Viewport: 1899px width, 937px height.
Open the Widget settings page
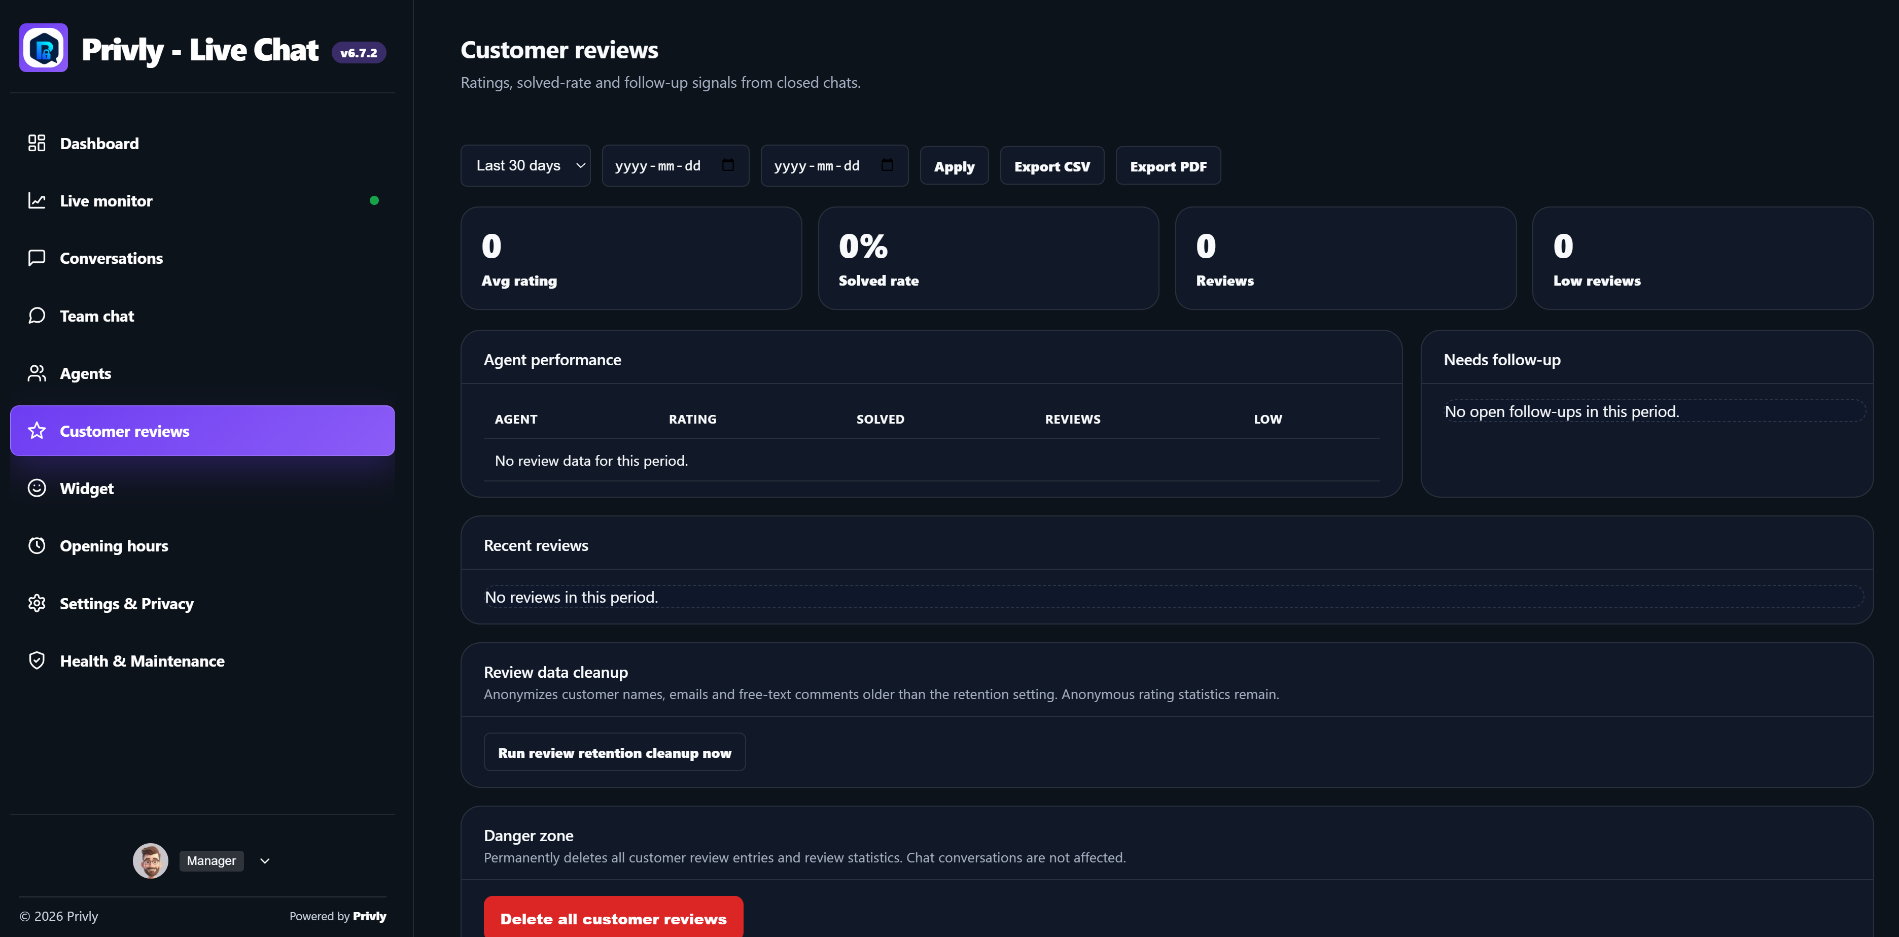[203, 488]
